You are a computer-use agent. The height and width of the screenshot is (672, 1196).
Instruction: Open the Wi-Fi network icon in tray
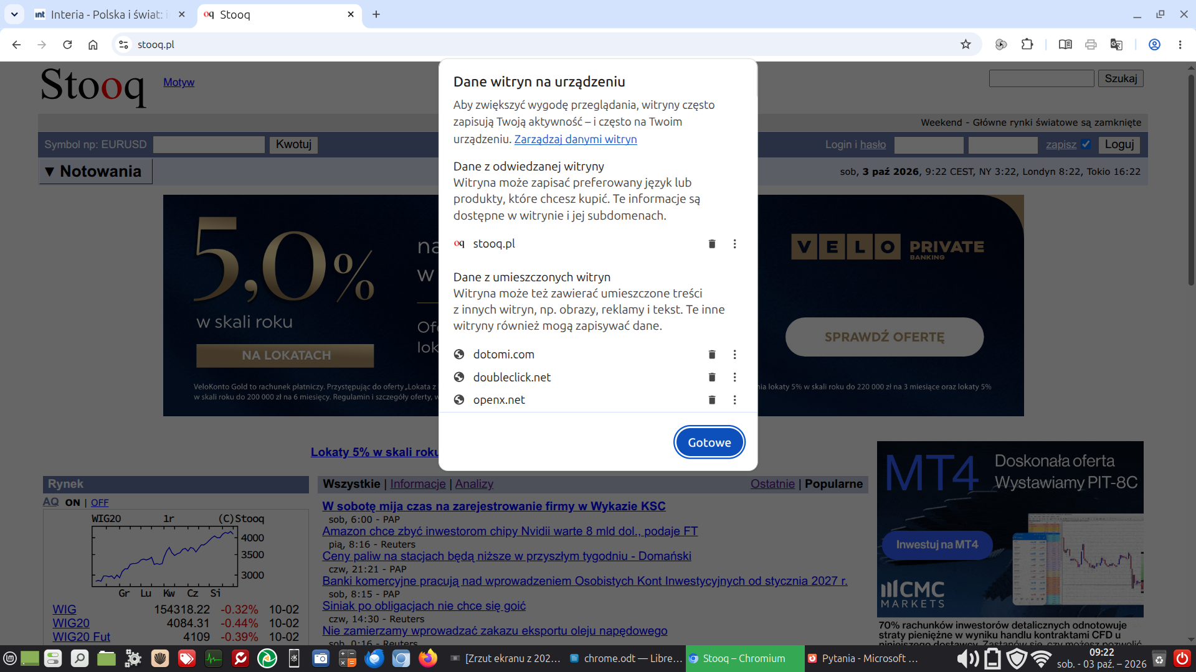pyautogui.click(x=1041, y=658)
